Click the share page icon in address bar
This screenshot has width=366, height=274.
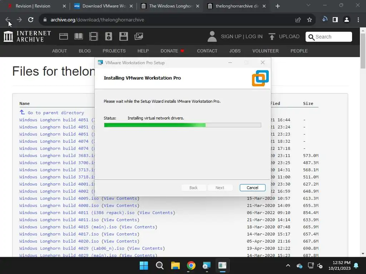298,20
